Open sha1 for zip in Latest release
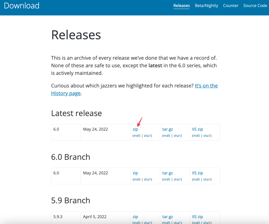The width and height of the screenshot is (269, 224). [147, 136]
